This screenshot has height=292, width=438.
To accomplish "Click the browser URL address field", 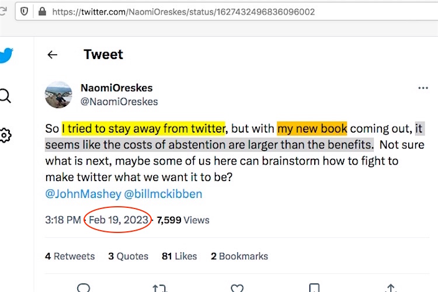I will [x=234, y=12].
